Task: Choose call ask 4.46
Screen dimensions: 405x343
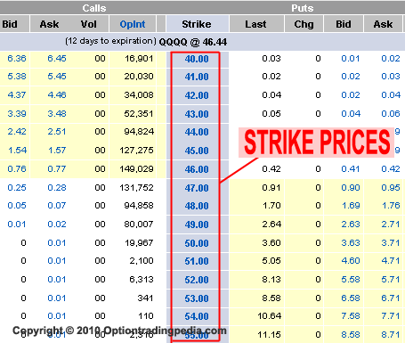Action: pyautogui.click(x=57, y=95)
